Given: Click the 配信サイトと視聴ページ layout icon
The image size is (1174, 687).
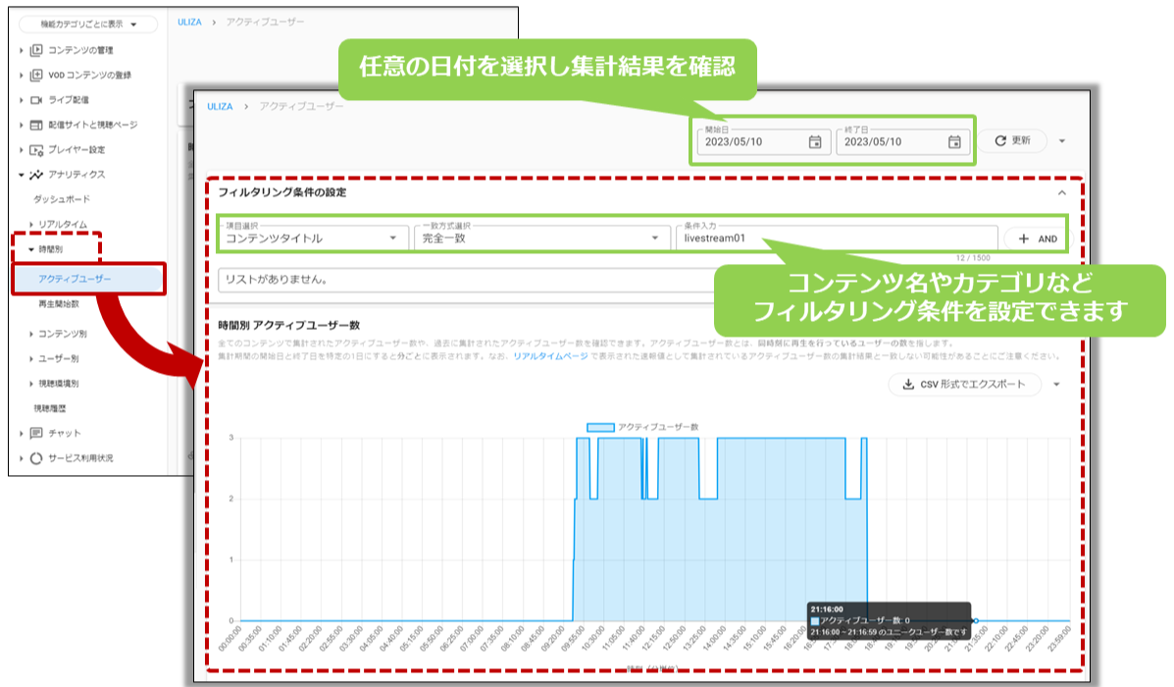Looking at the screenshot, I should [36, 125].
